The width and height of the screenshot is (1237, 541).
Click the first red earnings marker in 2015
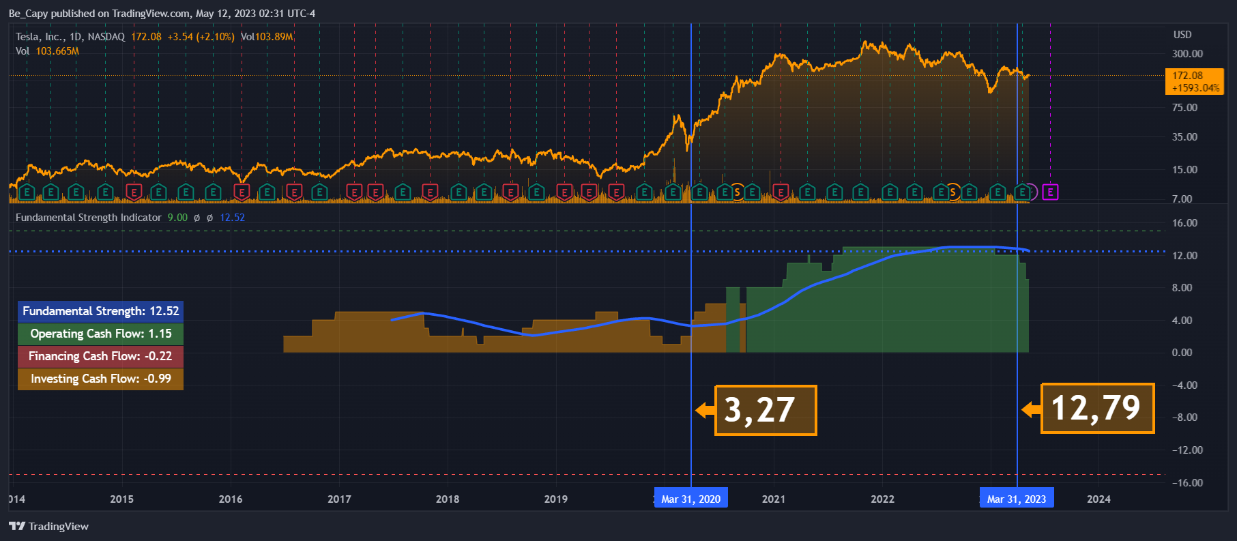coord(134,192)
